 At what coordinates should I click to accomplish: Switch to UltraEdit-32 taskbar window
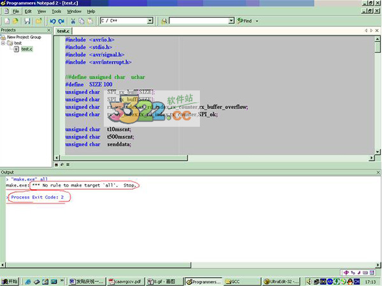click(280, 282)
